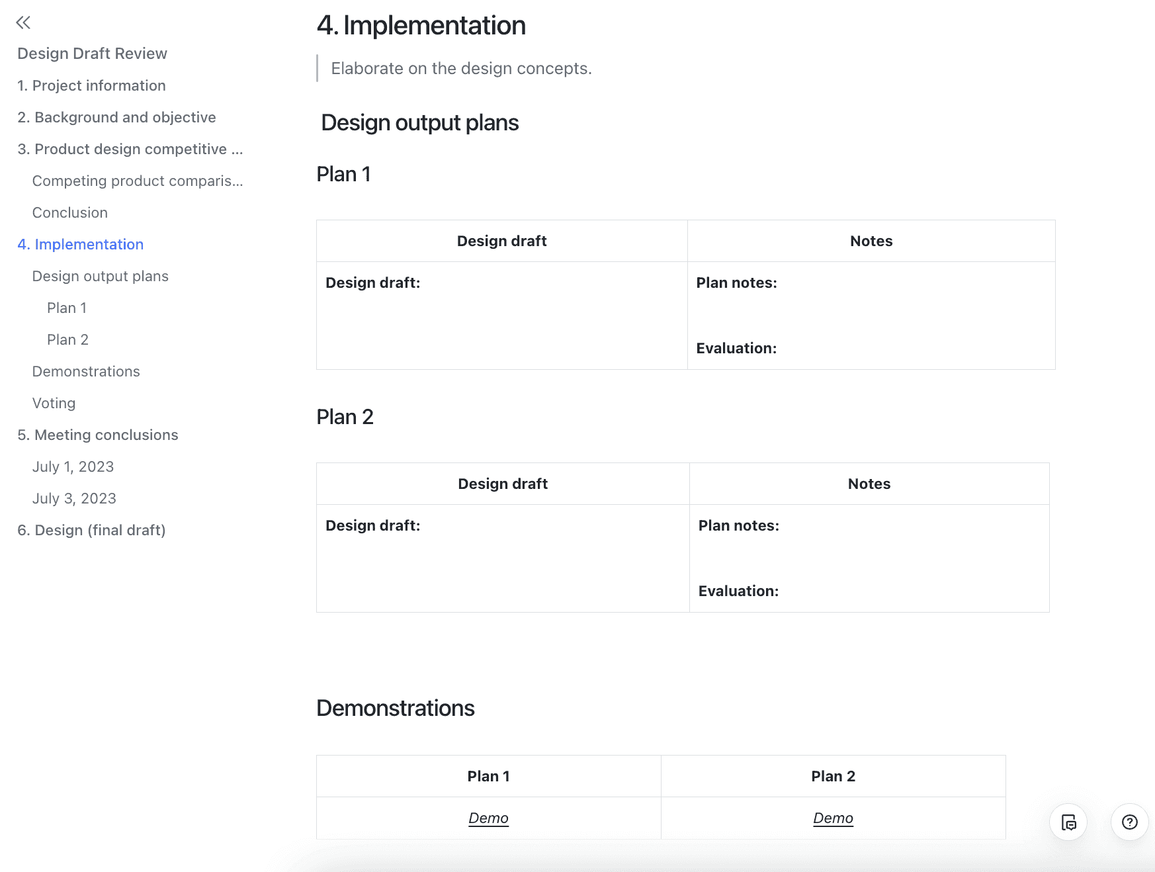Go to Design output plans outline item
Screen dimensions: 1155x872
click(101, 276)
